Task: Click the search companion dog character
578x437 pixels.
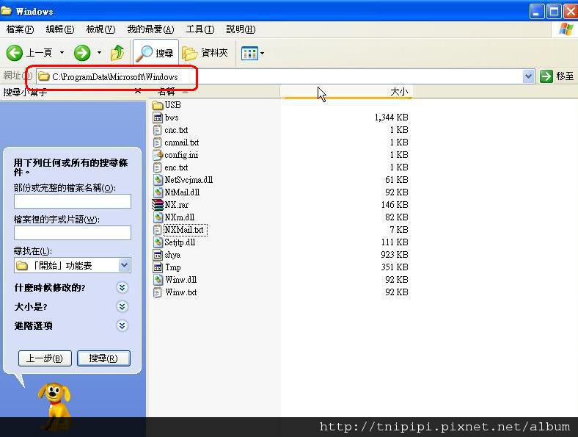Action: click(55, 406)
